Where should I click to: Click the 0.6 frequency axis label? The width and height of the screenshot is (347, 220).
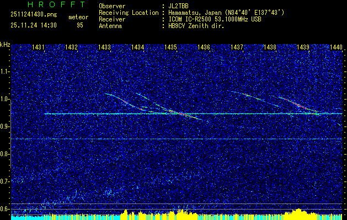(5, 208)
